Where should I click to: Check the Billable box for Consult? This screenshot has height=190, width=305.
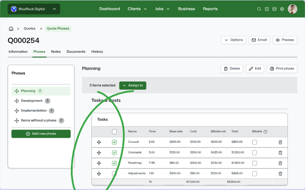[x=255, y=142]
